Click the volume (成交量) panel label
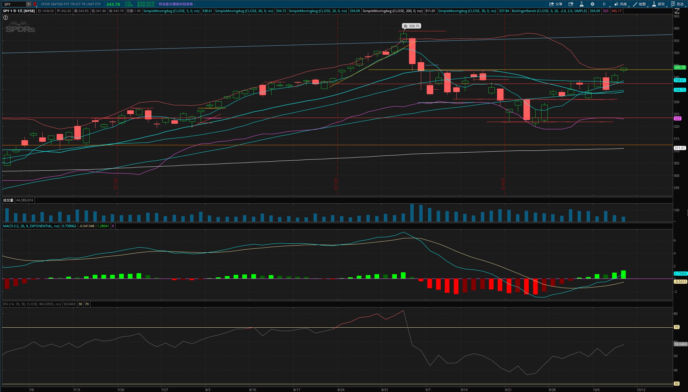 coord(8,200)
